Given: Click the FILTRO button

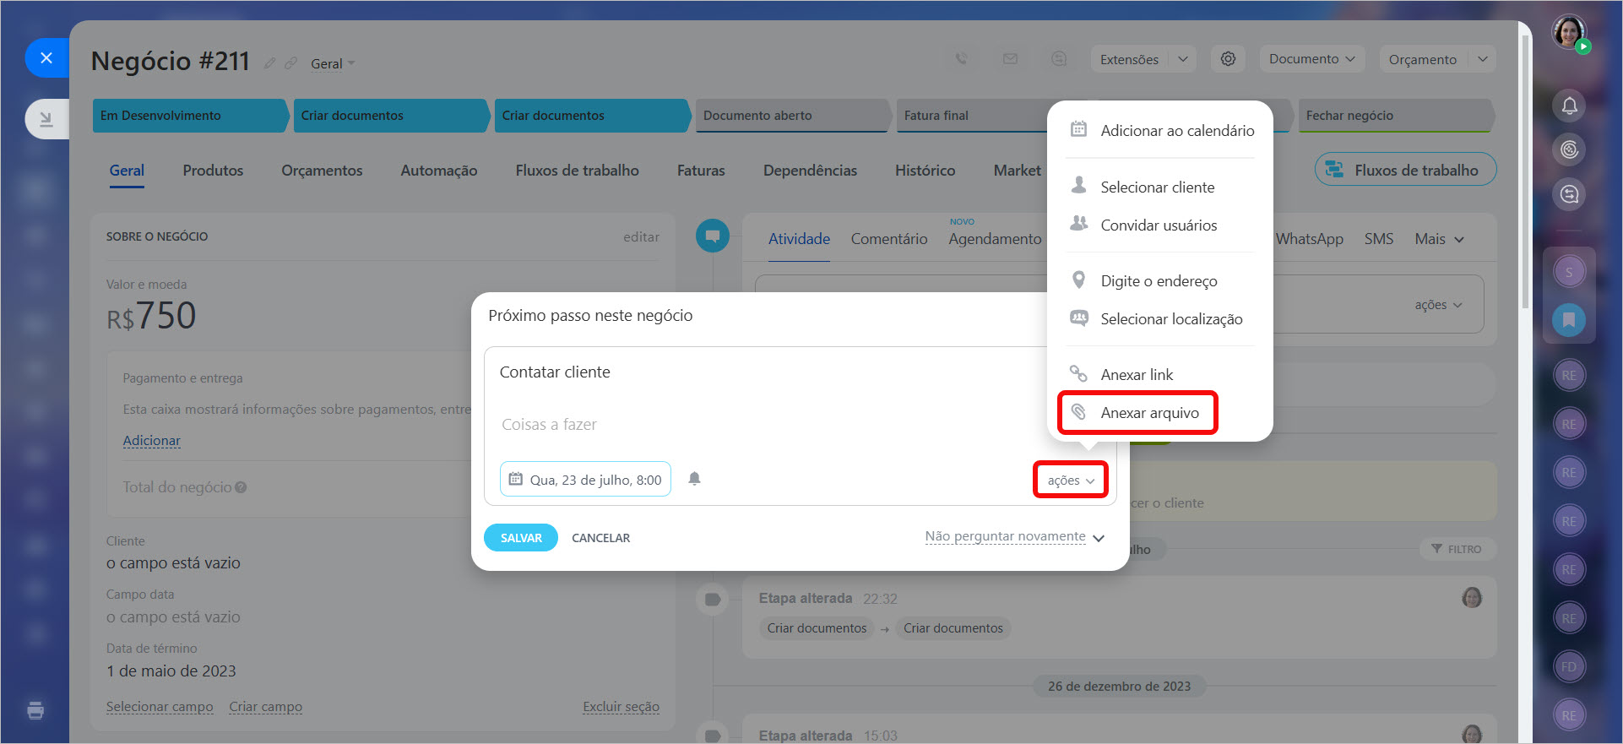Looking at the screenshot, I should [1457, 549].
